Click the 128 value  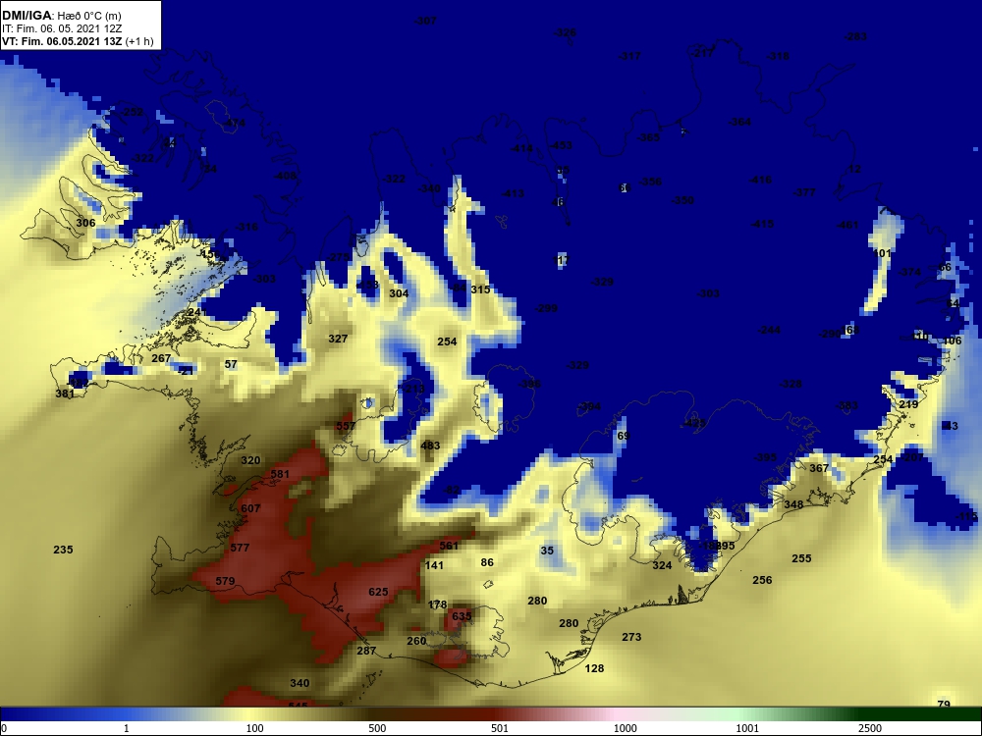pyautogui.click(x=594, y=668)
